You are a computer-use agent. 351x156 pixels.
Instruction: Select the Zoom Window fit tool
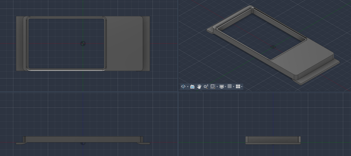click(x=213, y=87)
